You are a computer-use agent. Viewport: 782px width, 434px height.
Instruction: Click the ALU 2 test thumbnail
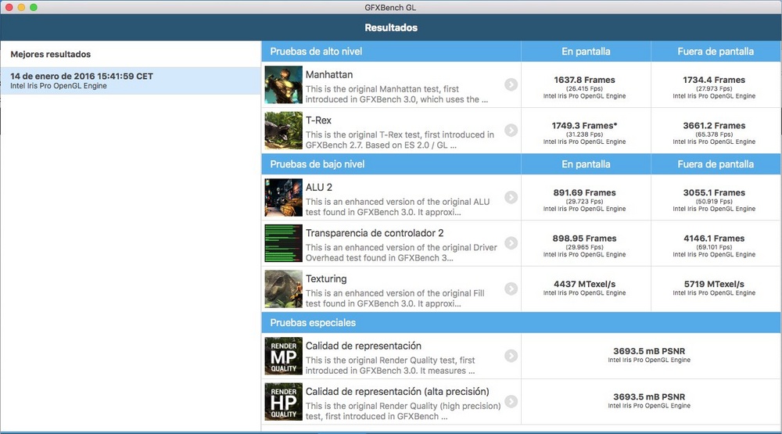(x=283, y=198)
